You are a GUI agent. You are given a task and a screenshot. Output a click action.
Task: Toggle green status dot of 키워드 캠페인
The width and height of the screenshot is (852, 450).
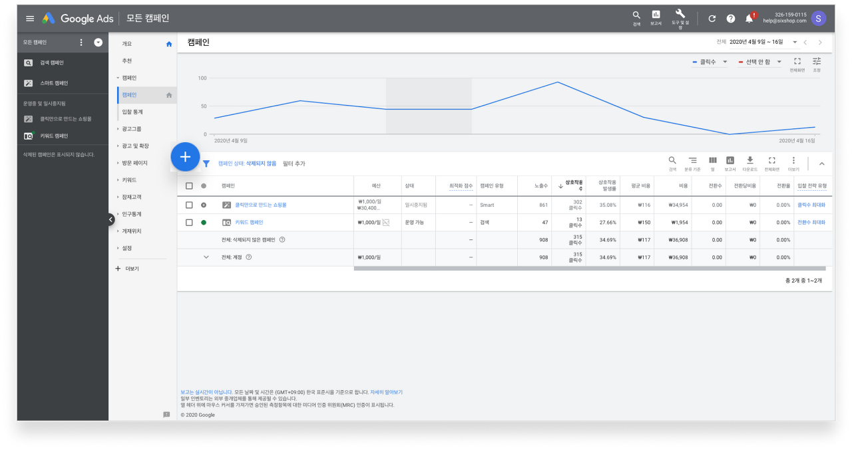click(x=204, y=223)
